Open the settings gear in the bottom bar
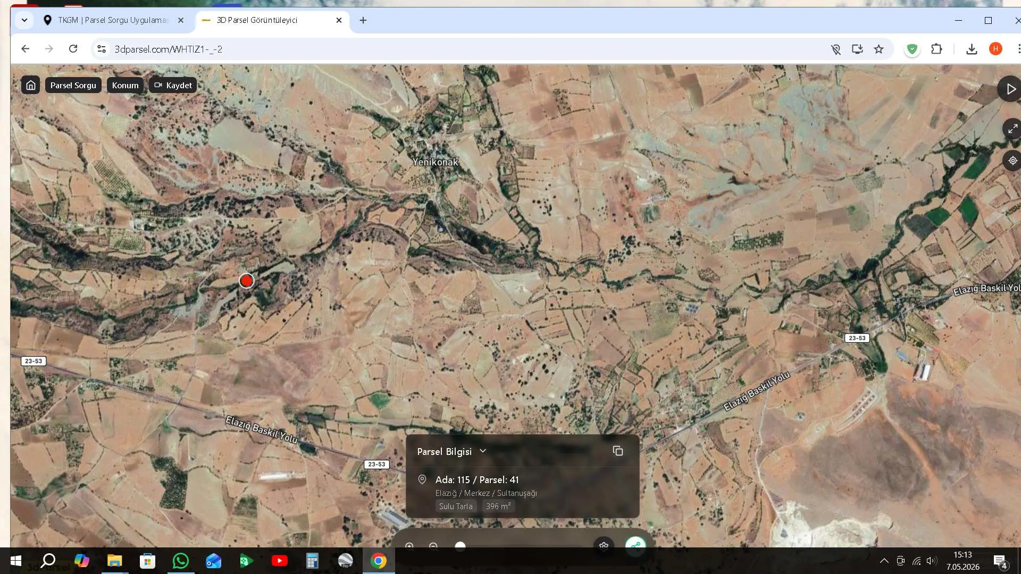This screenshot has width=1021, height=574. coord(604,546)
